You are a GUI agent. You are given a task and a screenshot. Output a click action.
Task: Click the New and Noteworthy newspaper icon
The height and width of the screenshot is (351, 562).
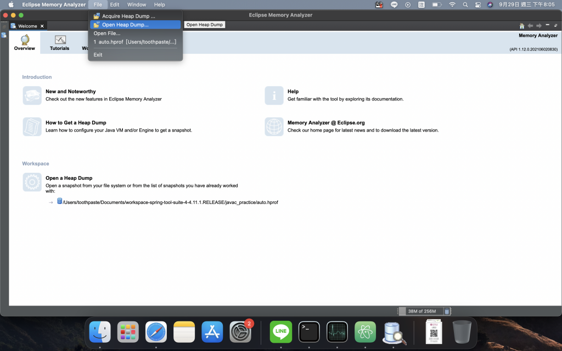pos(32,95)
